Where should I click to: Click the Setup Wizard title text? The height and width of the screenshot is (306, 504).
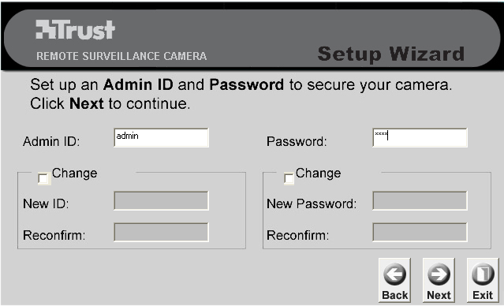[x=391, y=54]
